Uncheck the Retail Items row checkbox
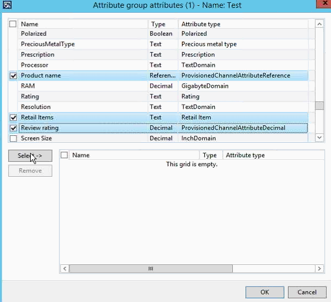The width and height of the screenshot is (331, 302). click(x=13, y=117)
